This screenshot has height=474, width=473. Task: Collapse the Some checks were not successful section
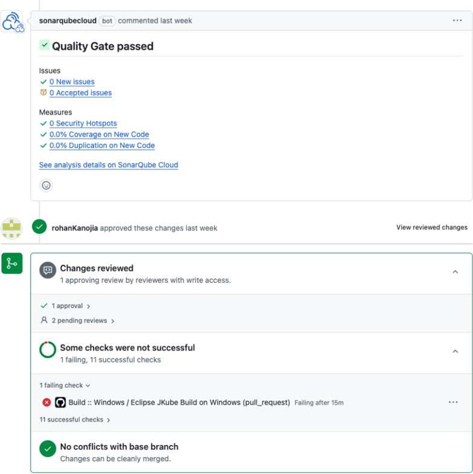tap(455, 352)
